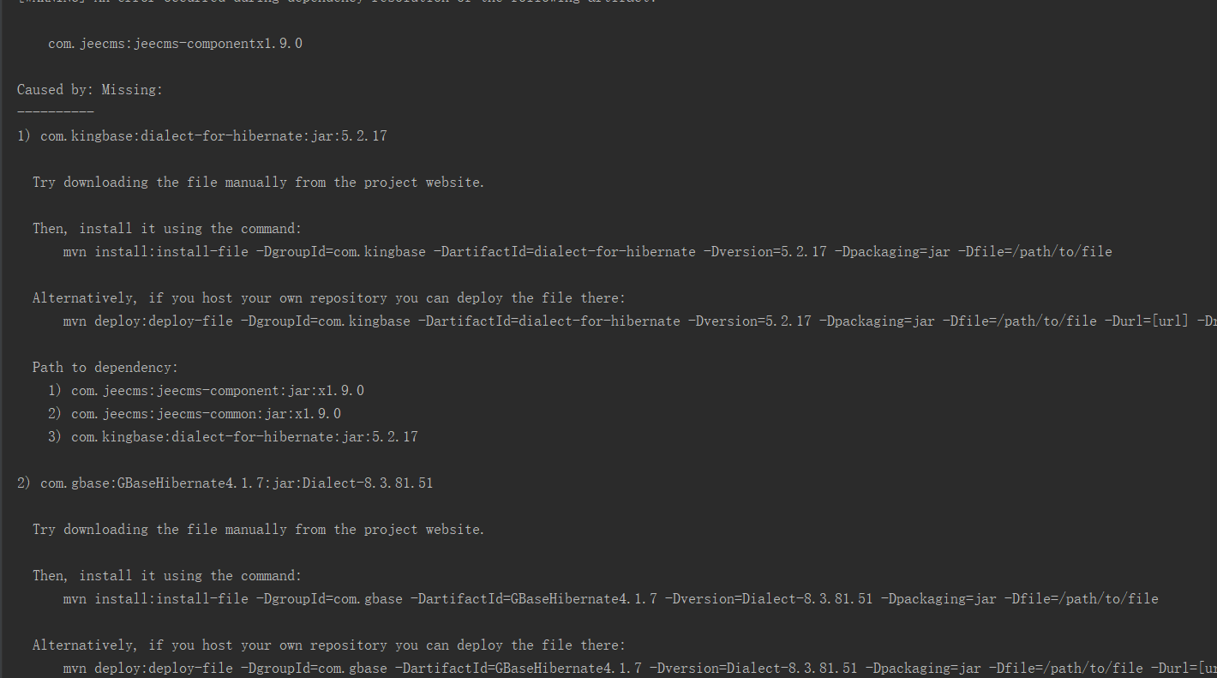Image resolution: width=1217 pixels, height=678 pixels.
Task: Click the 'Path to dependency:' heading
Action: (x=105, y=368)
